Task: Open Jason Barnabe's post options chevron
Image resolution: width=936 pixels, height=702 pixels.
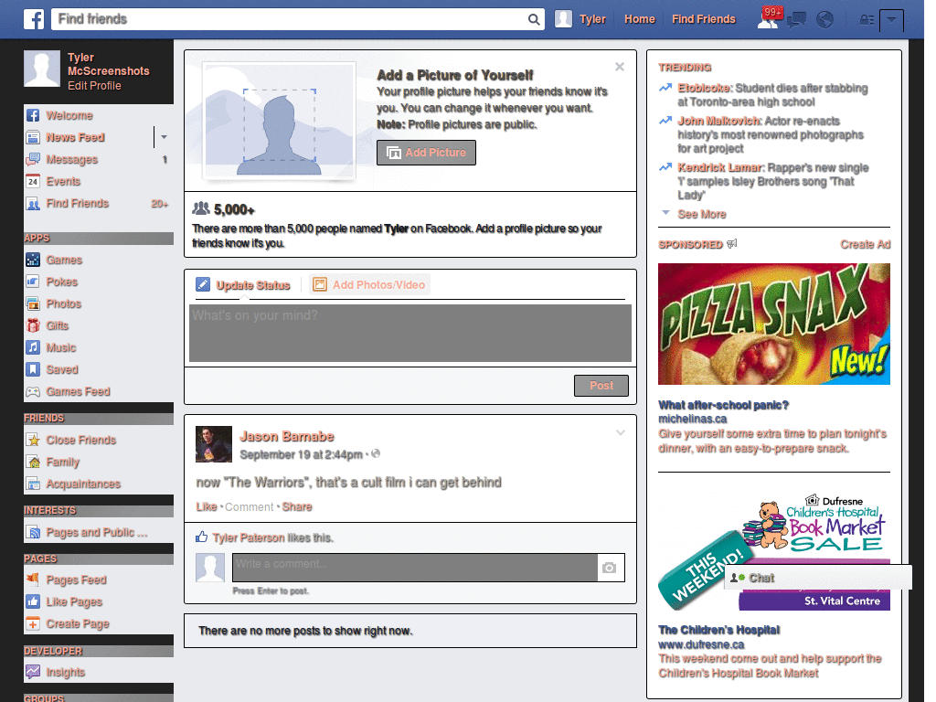Action: click(x=621, y=432)
